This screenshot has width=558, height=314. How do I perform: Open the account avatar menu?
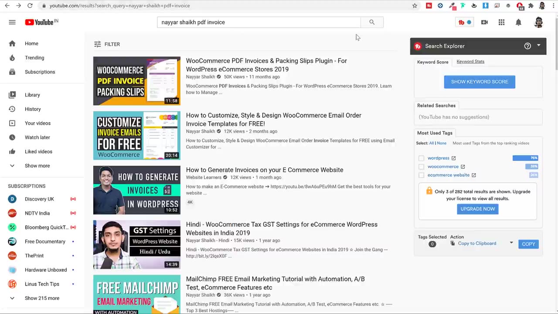[x=538, y=22]
